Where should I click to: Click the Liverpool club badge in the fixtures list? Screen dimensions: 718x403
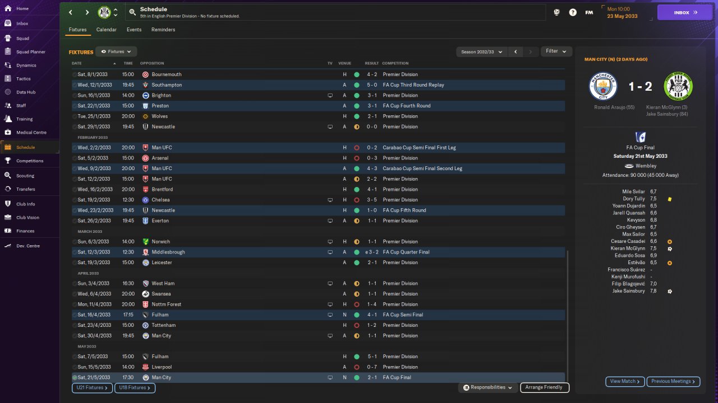click(145, 367)
